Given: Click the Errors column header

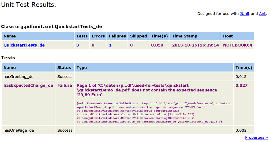Looking at the screenshot, I should coord(98,36).
